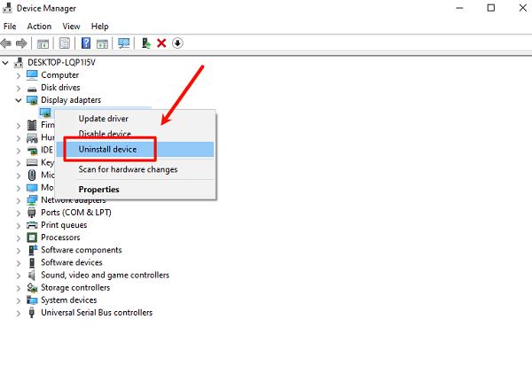The height and width of the screenshot is (366, 532).
Task: Select the Display adapters label
Action: coord(71,100)
